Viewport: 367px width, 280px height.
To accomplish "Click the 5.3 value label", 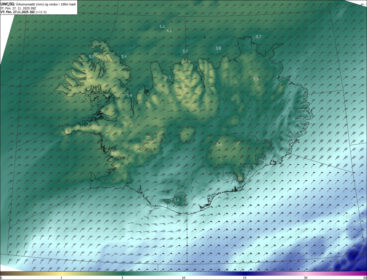I will [x=168, y=78].
